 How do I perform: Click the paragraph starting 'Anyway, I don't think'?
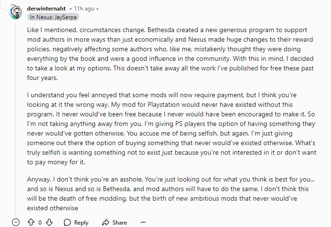pos(171,193)
